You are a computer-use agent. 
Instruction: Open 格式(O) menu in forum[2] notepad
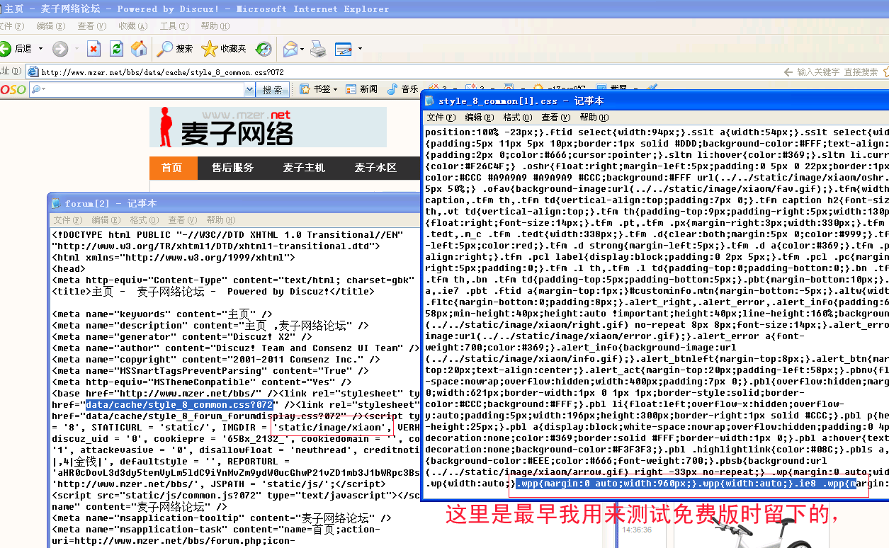[x=145, y=220]
